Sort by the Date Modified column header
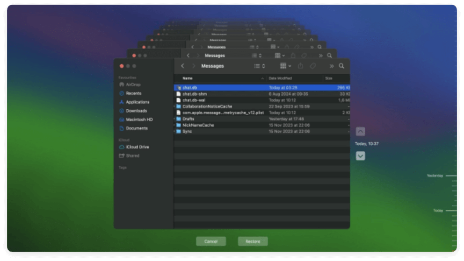The image size is (464, 261). point(280,78)
